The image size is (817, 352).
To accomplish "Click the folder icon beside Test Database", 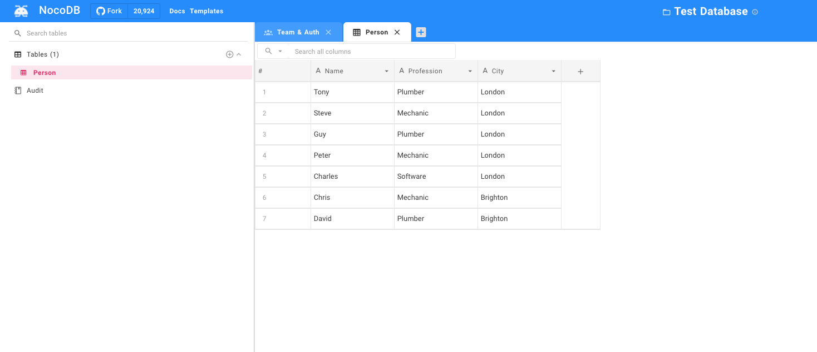I will (x=666, y=12).
